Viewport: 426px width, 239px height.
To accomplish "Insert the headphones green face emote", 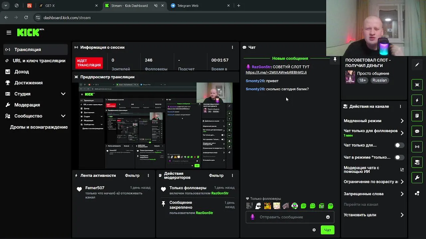I will [x=295, y=206].
